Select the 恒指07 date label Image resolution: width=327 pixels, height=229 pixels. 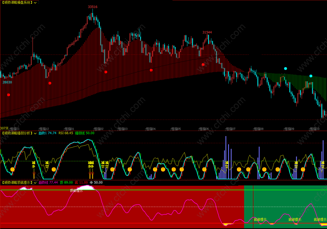231,129
